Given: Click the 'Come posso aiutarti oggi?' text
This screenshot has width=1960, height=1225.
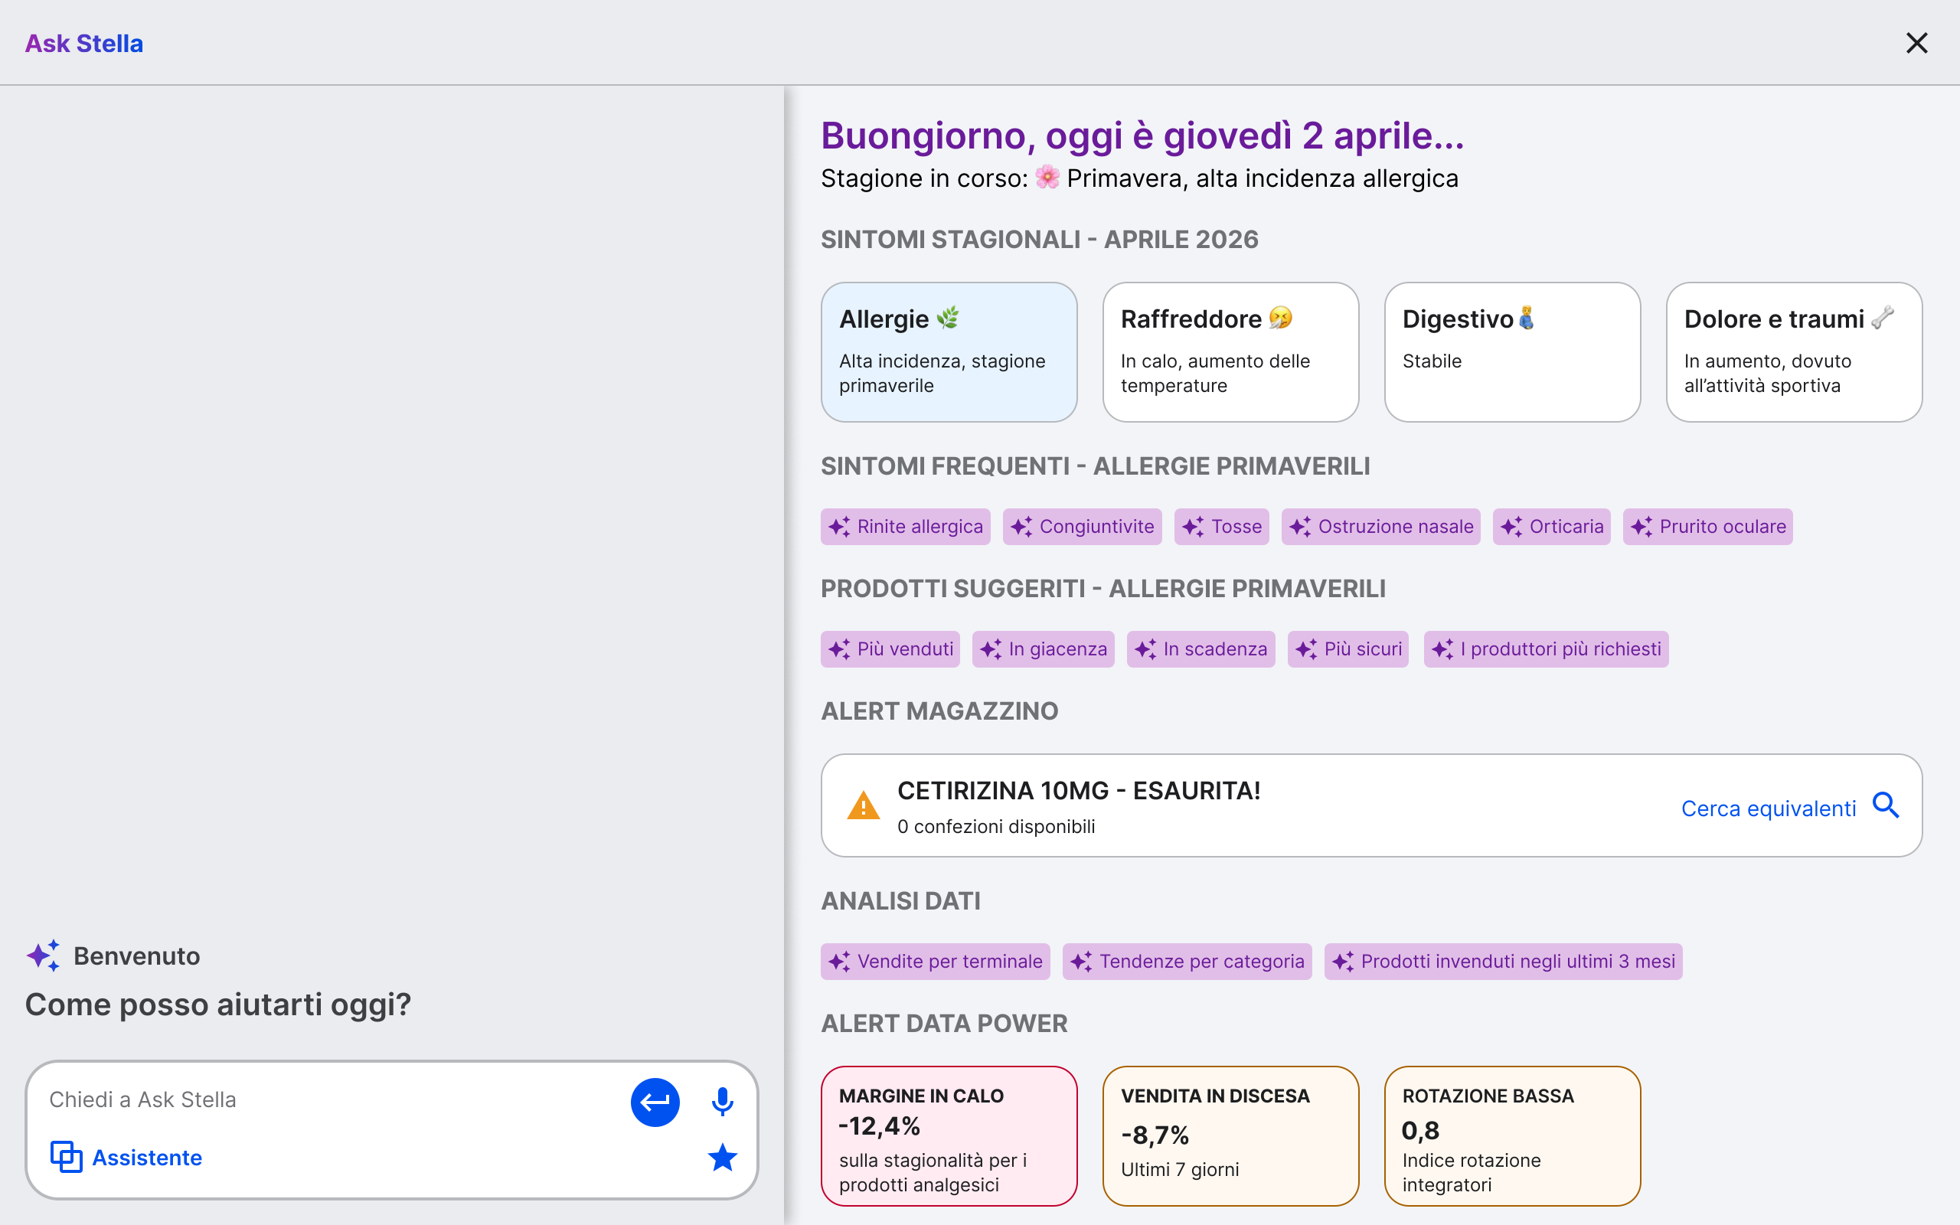Looking at the screenshot, I should [218, 1004].
